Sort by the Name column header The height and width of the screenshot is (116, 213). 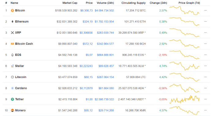14,3
